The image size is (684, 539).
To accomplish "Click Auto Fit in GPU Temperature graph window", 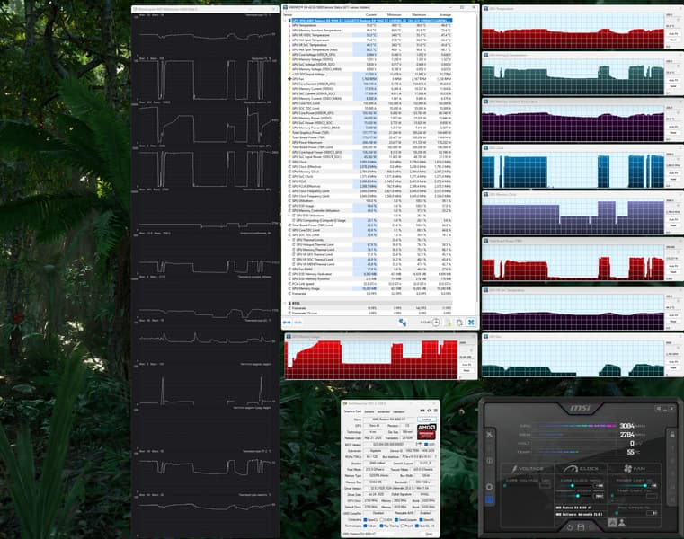I will [x=673, y=33].
